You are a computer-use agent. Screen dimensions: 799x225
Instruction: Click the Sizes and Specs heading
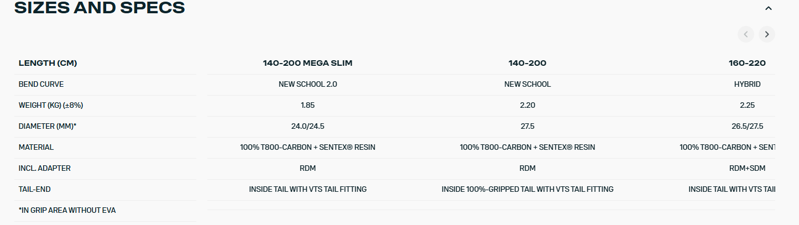[x=100, y=8]
